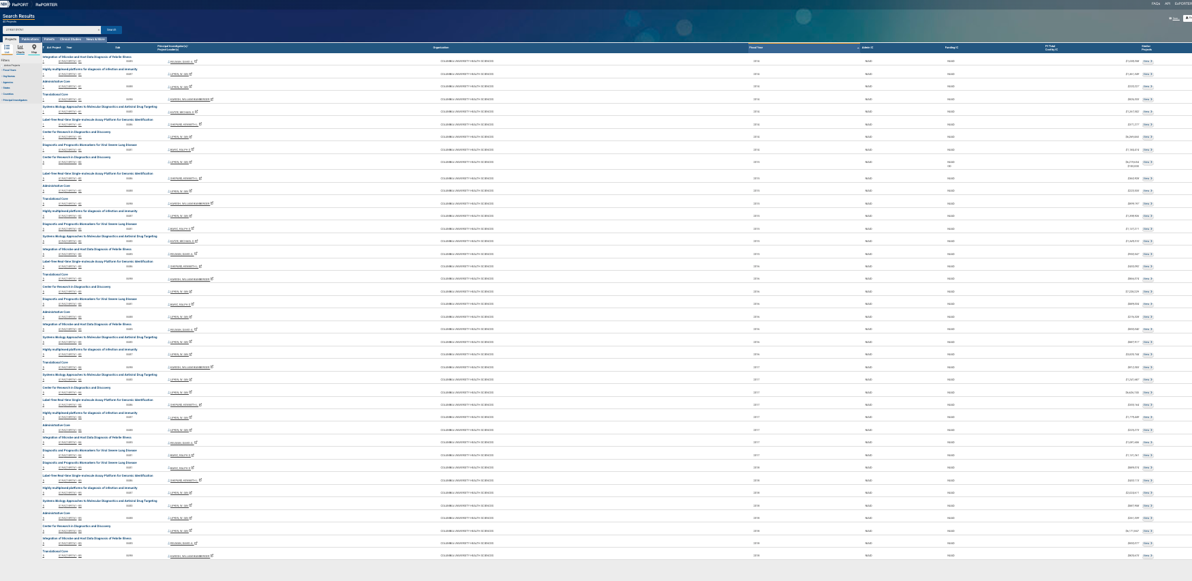The height and width of the screenshot is (581, 1192).
Task: View similar projects for 2015 Center for Research row
Action: [x=1148, y=162]
